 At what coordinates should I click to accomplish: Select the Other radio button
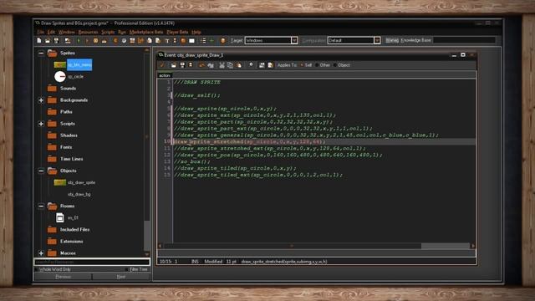click(x=317, y=65)
